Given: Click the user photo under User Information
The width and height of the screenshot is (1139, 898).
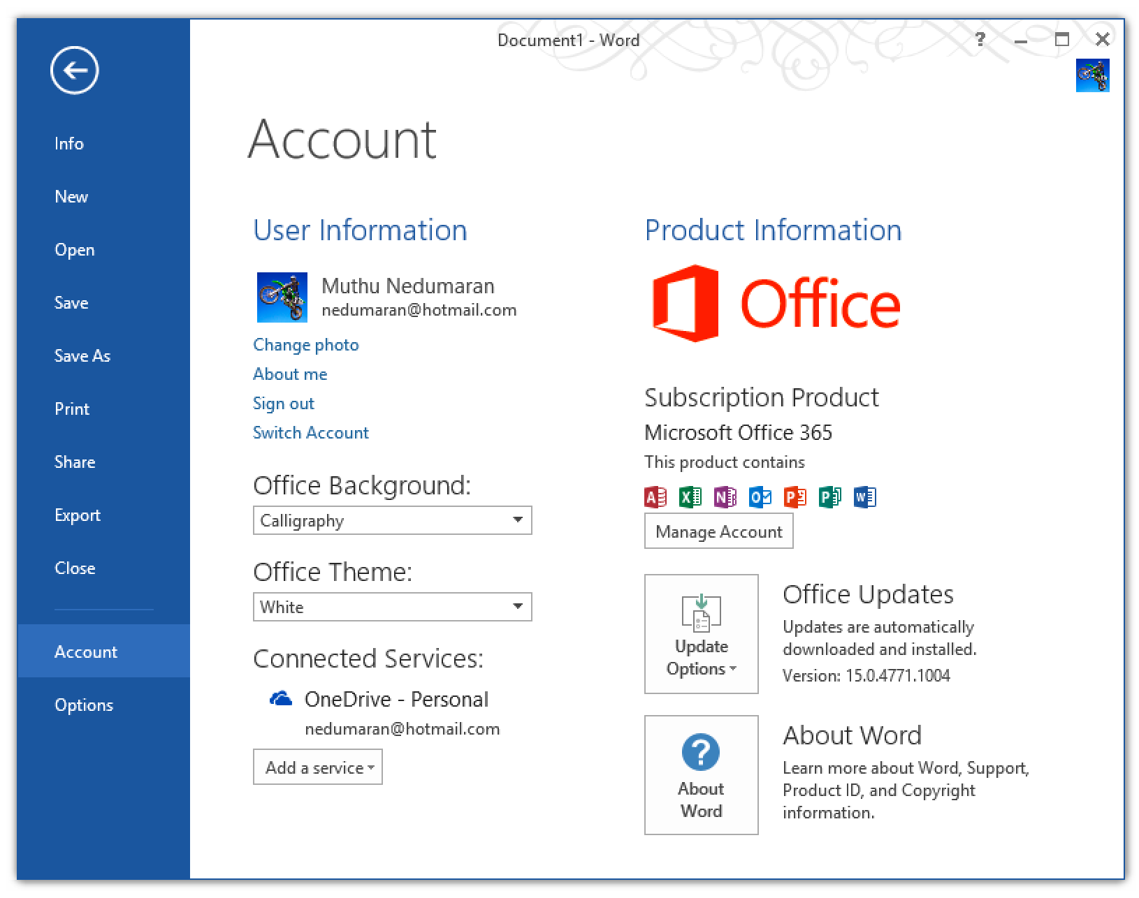Looking at the screenshot, I should click(282, 297).
